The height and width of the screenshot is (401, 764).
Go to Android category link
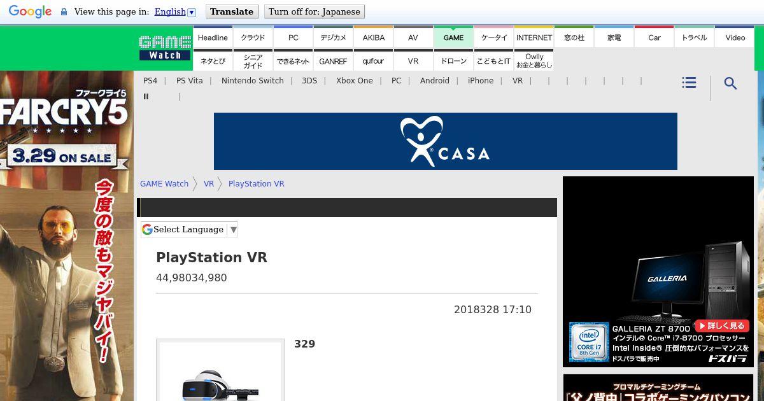pos(435,81)
